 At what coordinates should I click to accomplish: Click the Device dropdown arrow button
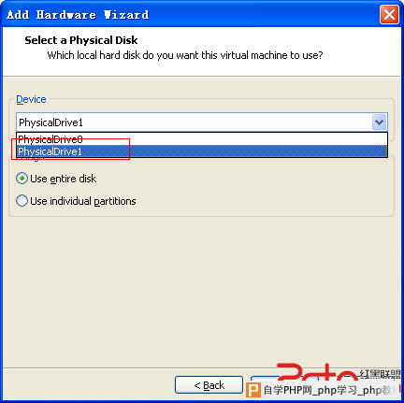379,122
